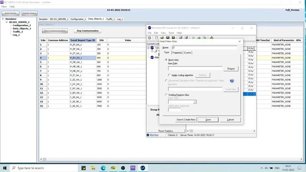
Task: Click the Initial Value input field
Action: (x=174, y=109)
